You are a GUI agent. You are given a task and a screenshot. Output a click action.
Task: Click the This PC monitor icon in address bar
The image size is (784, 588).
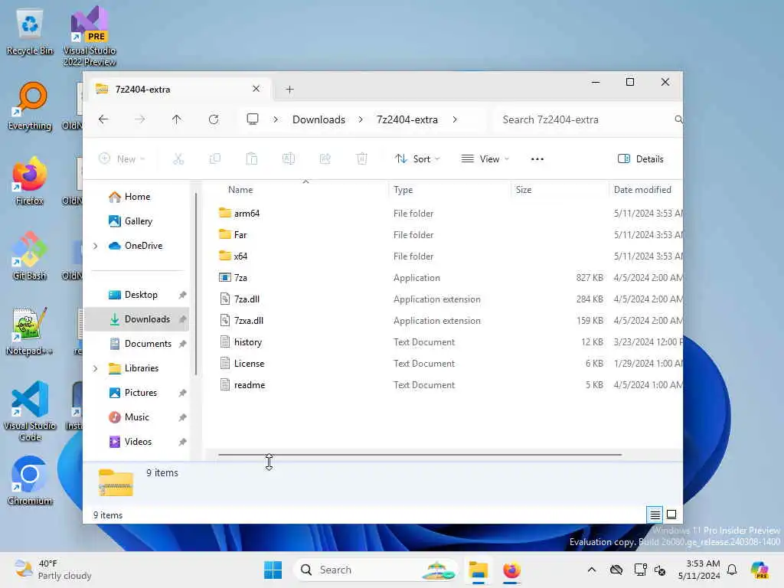[x=253, y=119]
